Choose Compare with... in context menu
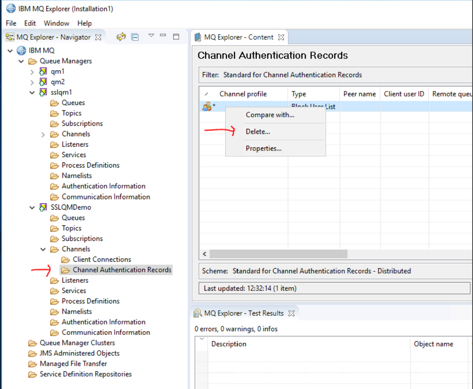 click(275, 115)
